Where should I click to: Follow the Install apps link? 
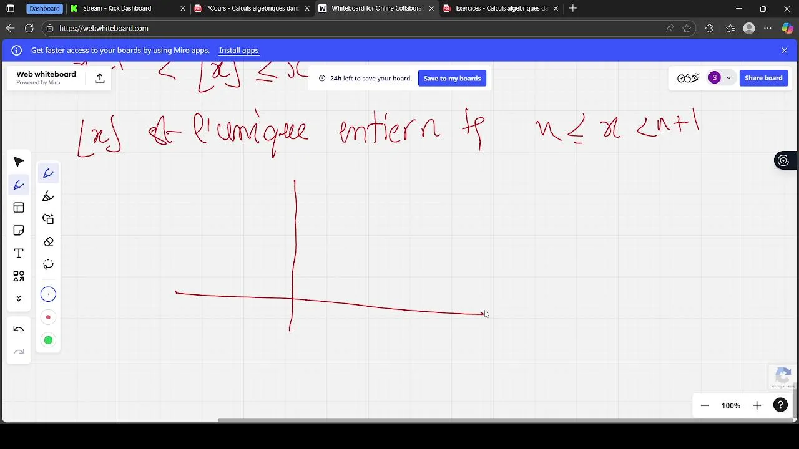click(238, 51)
